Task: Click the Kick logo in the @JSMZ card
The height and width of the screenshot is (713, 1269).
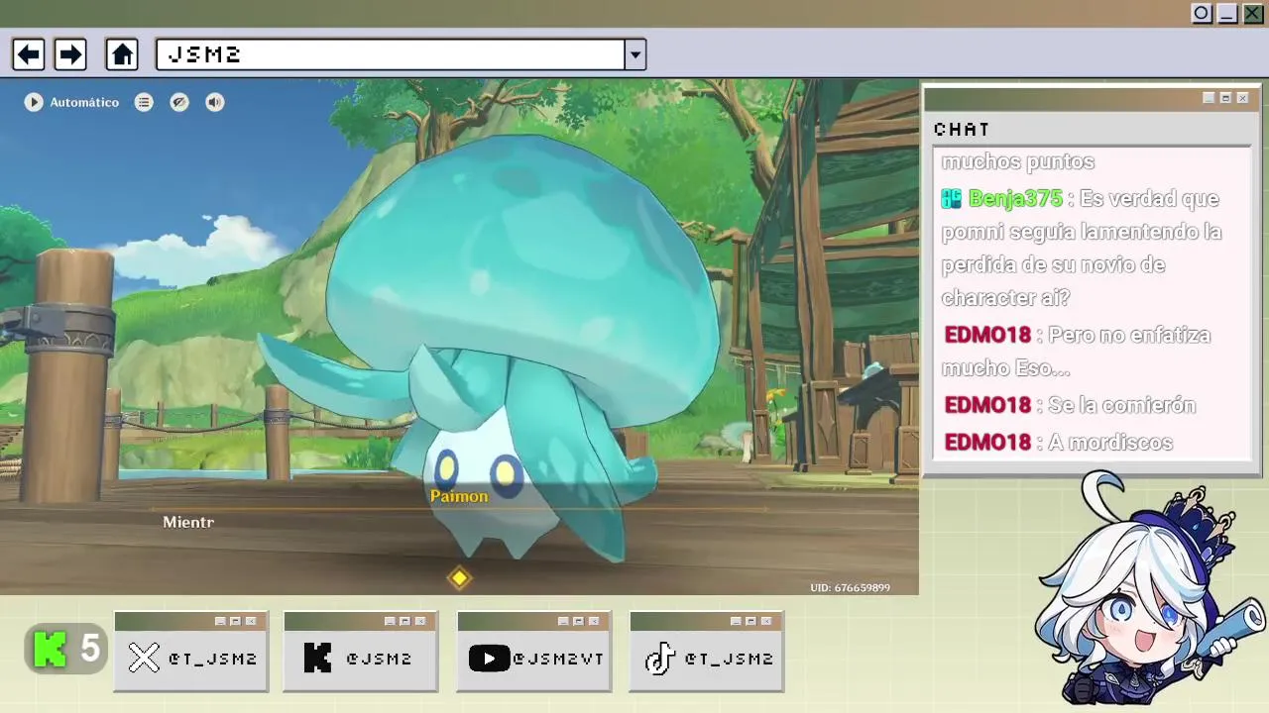Action: coord(317,659)
